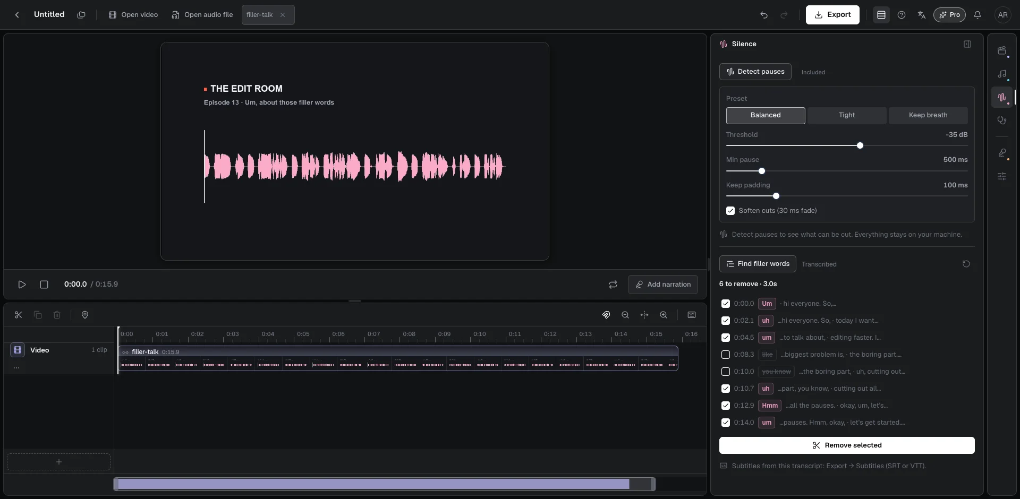Undo the last action
Screen dimensions: 1020x499
[x=764, y=15]
